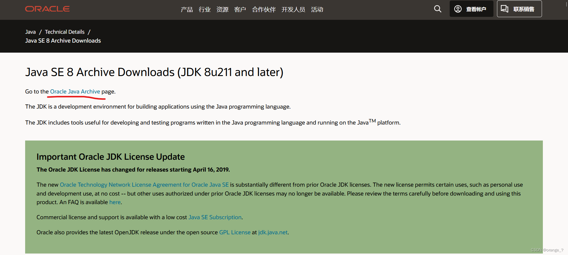Select Java SE 8 Archive Downloads breadcrumb
The height and width of the screenshot is (255, 568).
(63, 41)
